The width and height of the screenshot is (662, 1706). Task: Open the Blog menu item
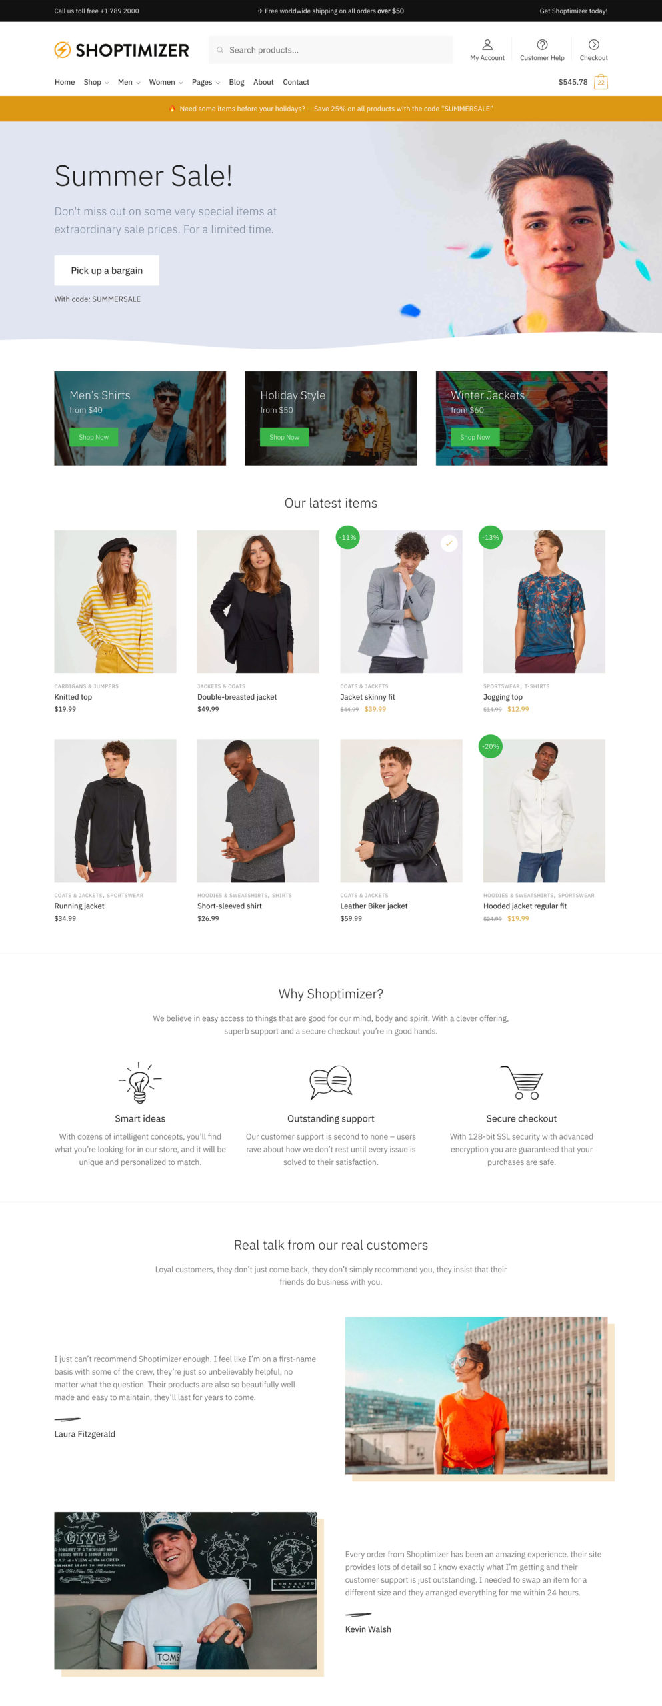pyautogui.click(x=237, y=82)
